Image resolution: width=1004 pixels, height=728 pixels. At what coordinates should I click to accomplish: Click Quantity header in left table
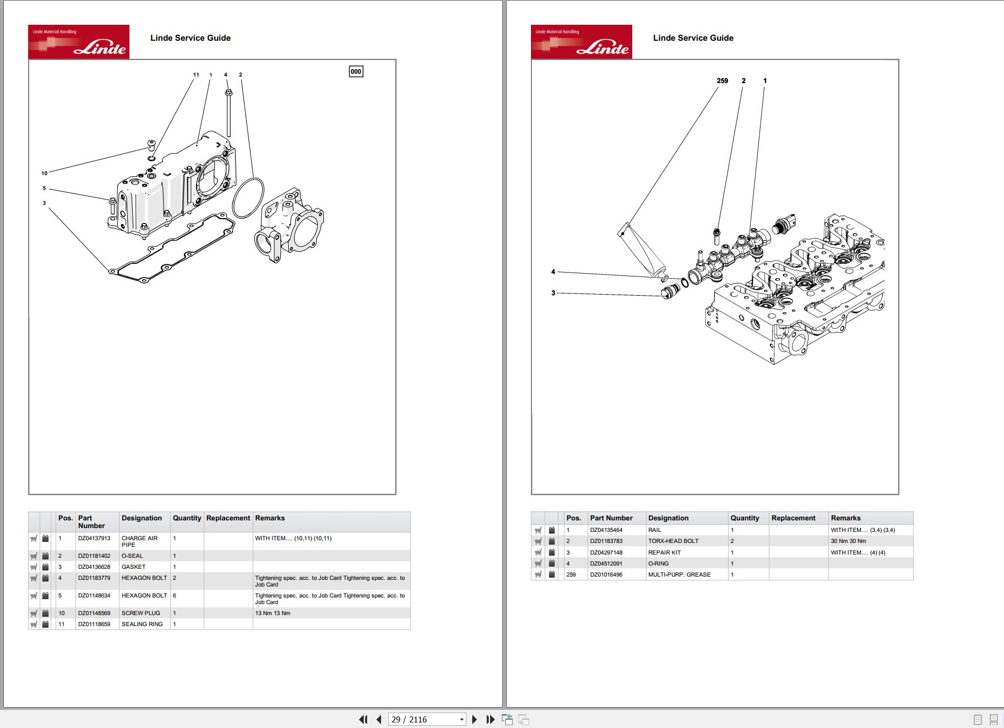click(187, 518)
